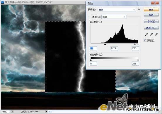162x114 pixels.
Task: Open the 通道 RGB channel dropdown
Action: click(114, 17)
